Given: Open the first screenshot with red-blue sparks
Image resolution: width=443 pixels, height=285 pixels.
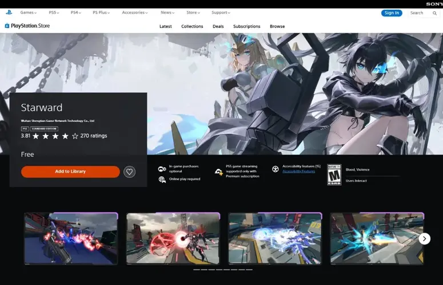Looking at the screenshot, I should pyautogui.click(x=71, y=238).
